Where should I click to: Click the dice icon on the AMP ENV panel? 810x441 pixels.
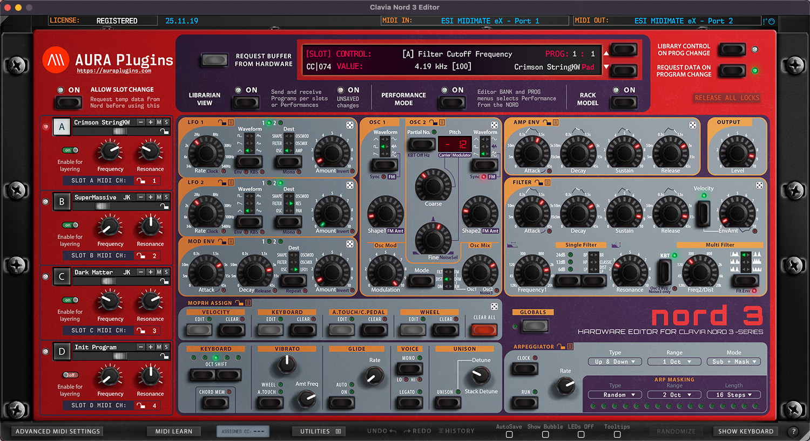click(693, 124)
